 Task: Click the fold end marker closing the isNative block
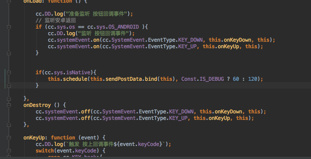coord(9,86)
